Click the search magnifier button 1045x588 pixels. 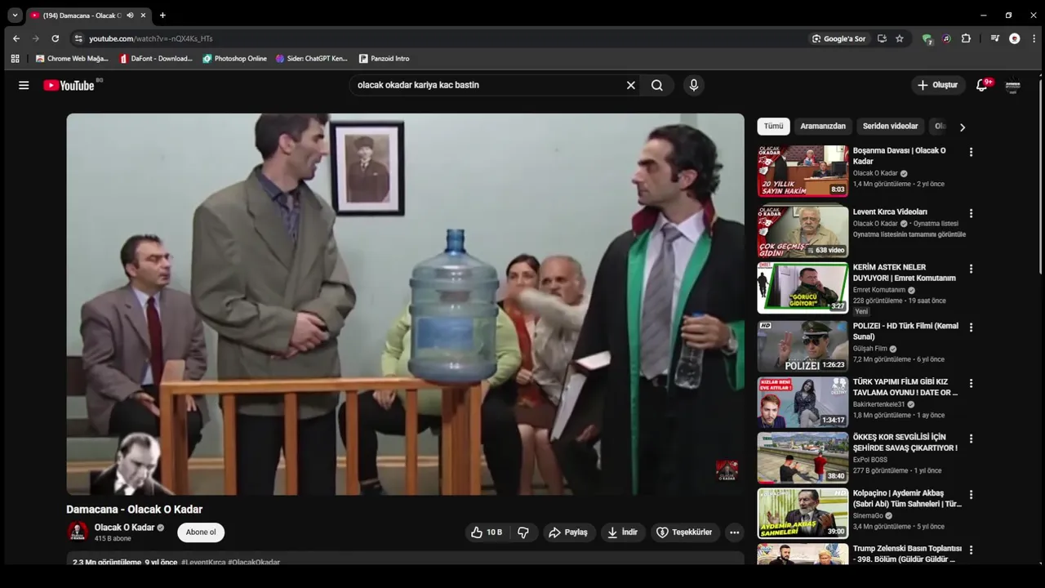(x=657, y=85)
